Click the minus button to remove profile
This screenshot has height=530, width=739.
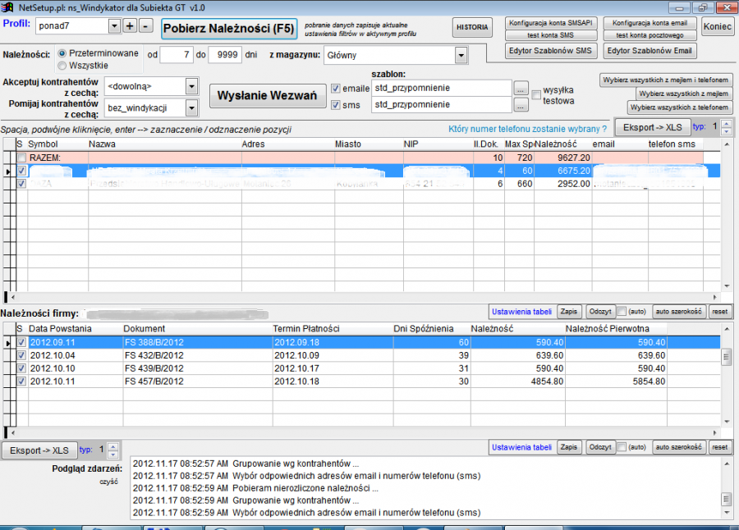point(145,26)
